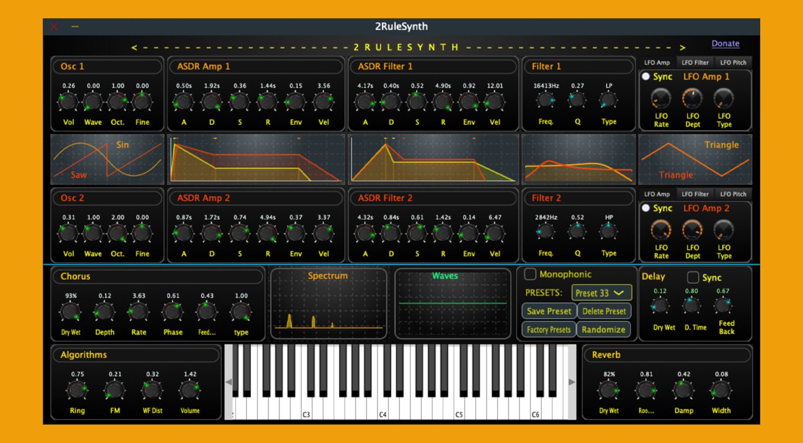
Task: Click the Save Preset button
Action: [549, 311]
